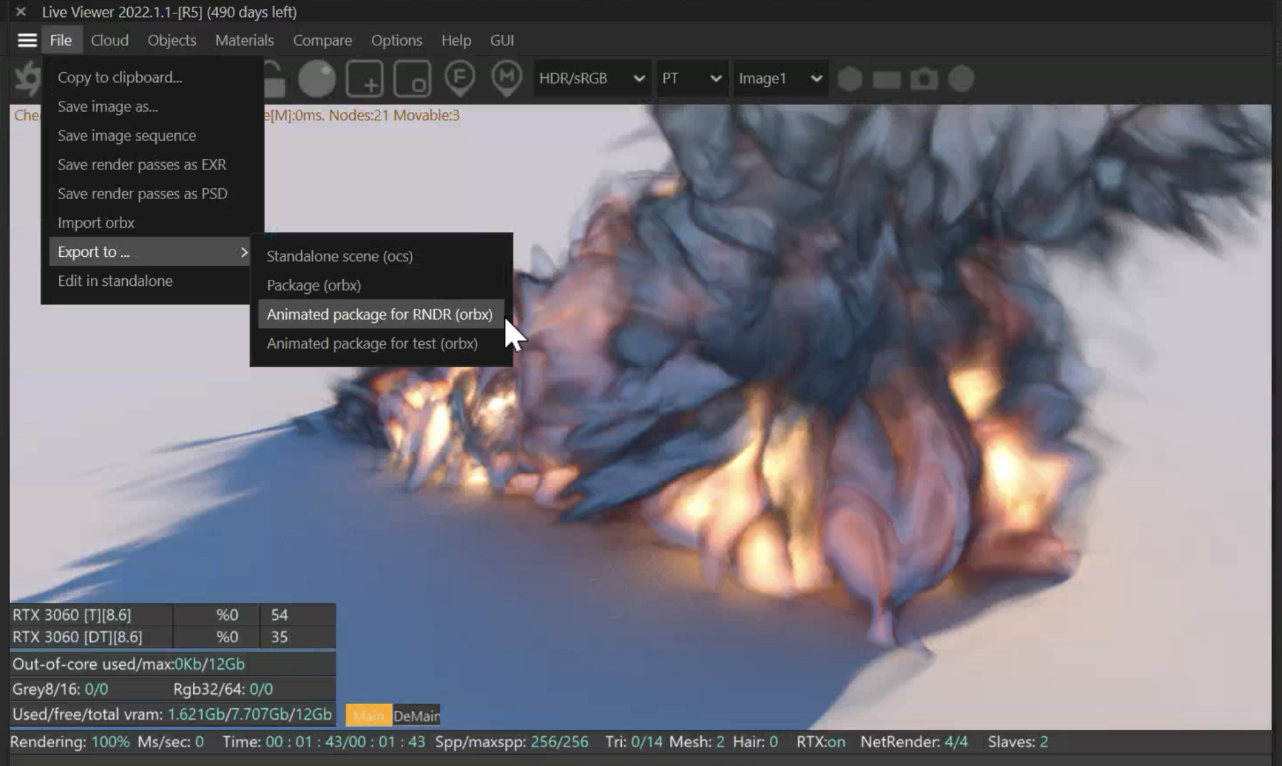This screenshot has width=1282, height=766.
Task: Click the circle icon after camera
Action: [x=961, y=79]
